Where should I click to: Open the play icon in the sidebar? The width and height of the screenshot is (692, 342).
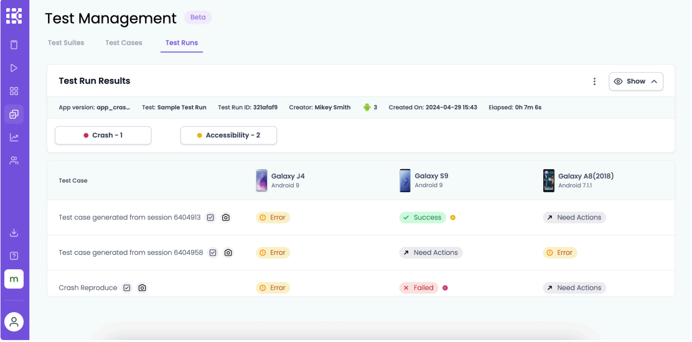[x=14, y=68]
